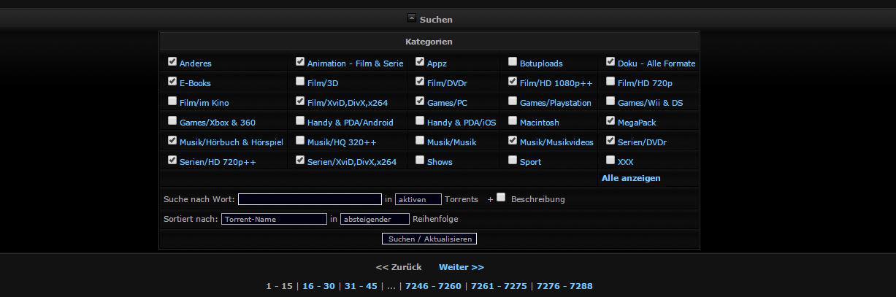
Task: Check the XXX category box
Action: tap(610, 161)
